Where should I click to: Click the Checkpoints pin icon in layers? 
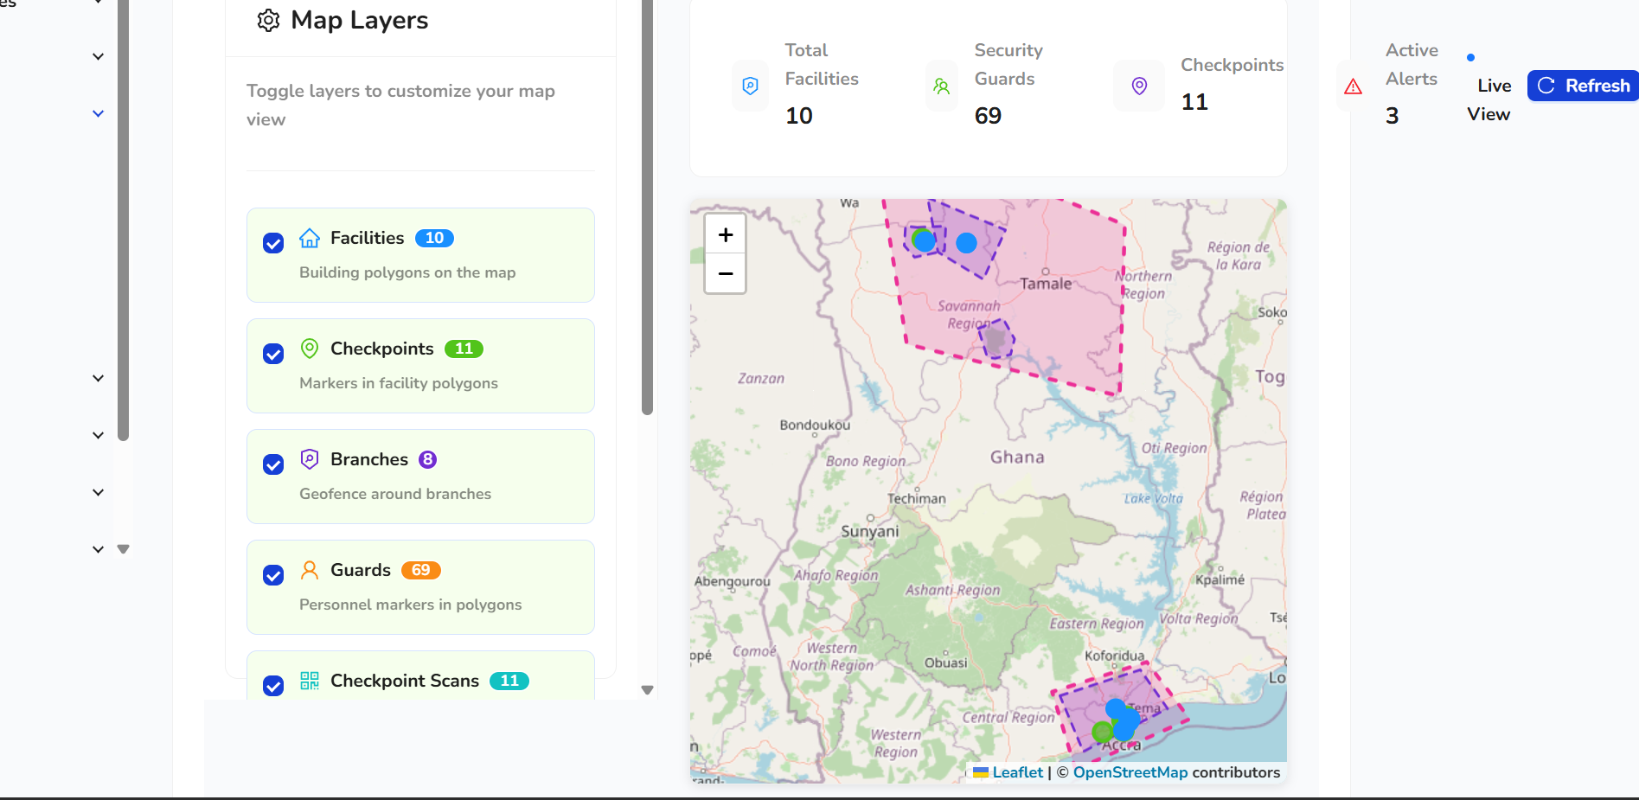click(x=310, y=349)
